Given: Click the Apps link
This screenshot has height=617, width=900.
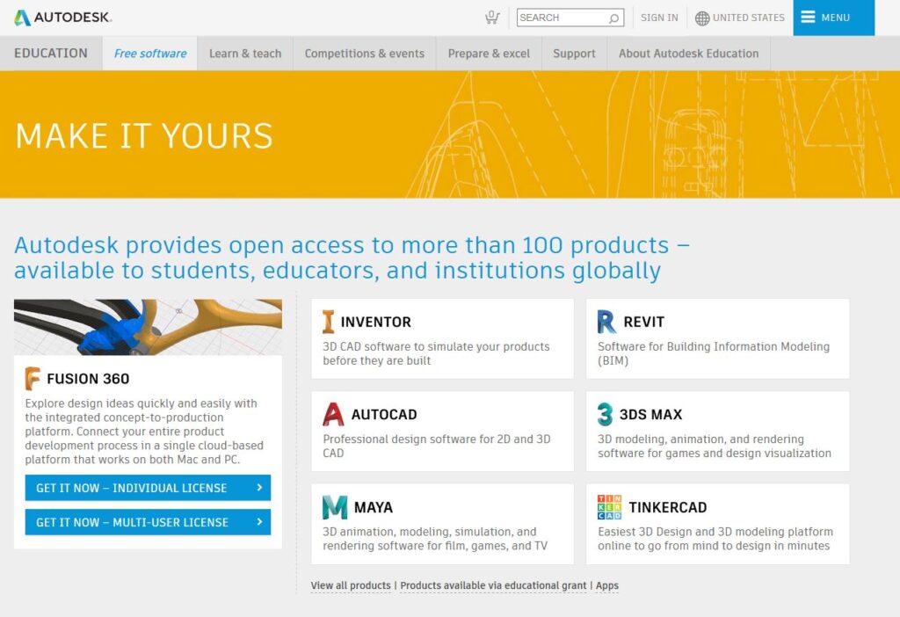Looking at the screenshot, I should coord(607,585).
